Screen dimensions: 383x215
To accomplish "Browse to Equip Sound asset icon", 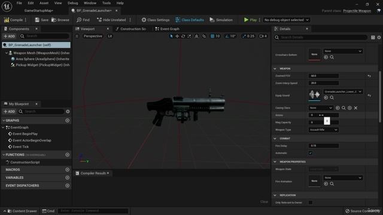I will pyautogui.click(x=332, y=97).
